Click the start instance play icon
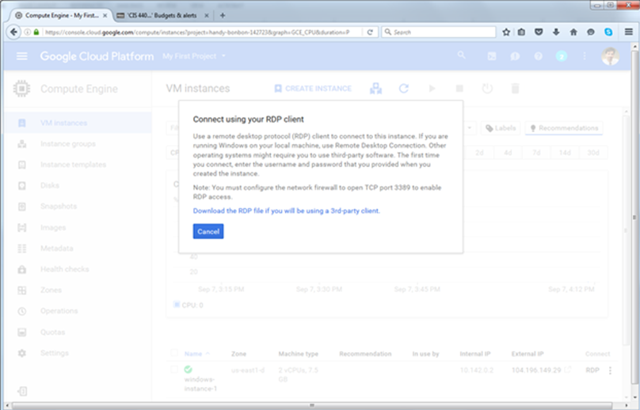This screenshot has height=410, width=640. [x=432, y=88]
